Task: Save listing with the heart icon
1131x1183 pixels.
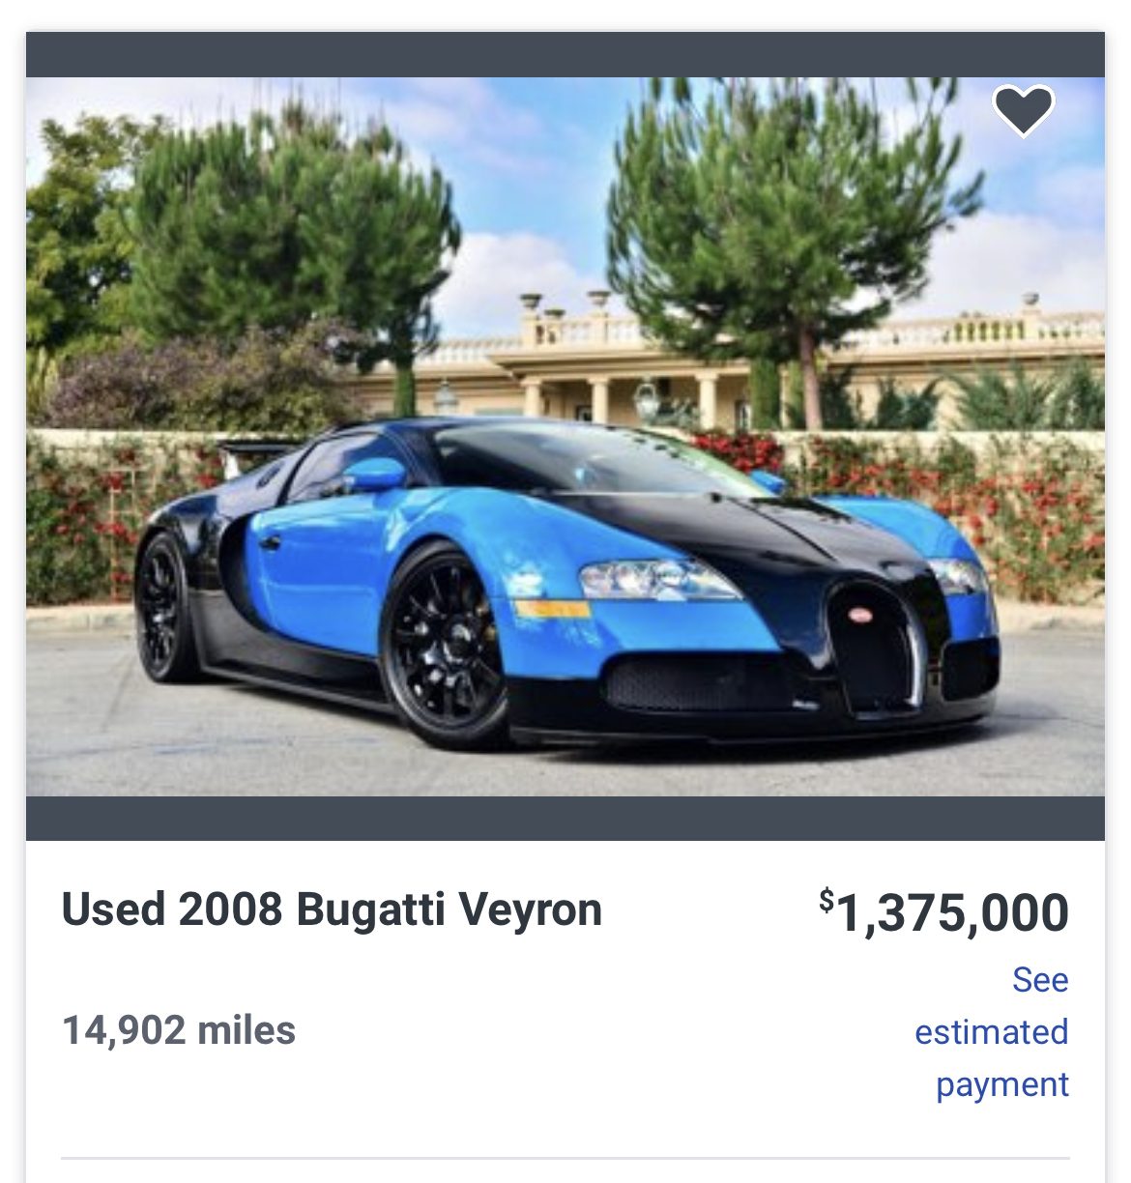Action: click(x=1024, y=109)
